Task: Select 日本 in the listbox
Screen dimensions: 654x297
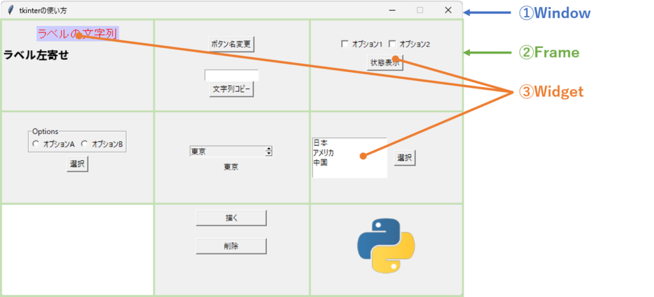Action: [319, 143]
